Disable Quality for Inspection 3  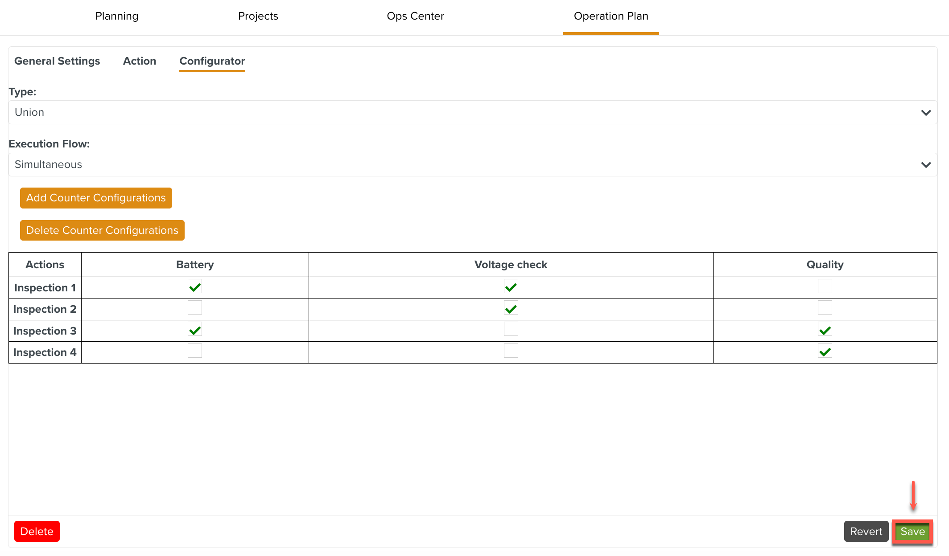pos(825,330)
